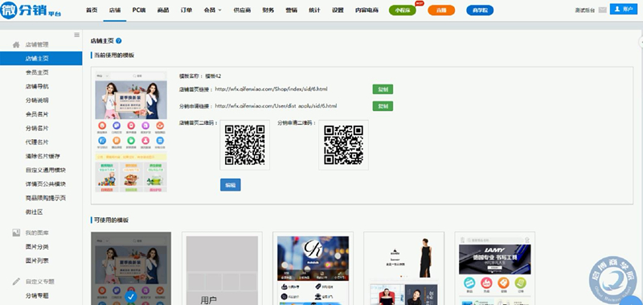The height and width of the screenshot is (305, 643).
Task: Collapse sidebar using the hamburger menu icon
Action: click(76, 35)
